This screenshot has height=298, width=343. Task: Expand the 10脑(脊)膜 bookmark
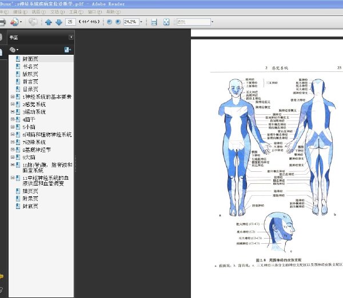[13, 165]
